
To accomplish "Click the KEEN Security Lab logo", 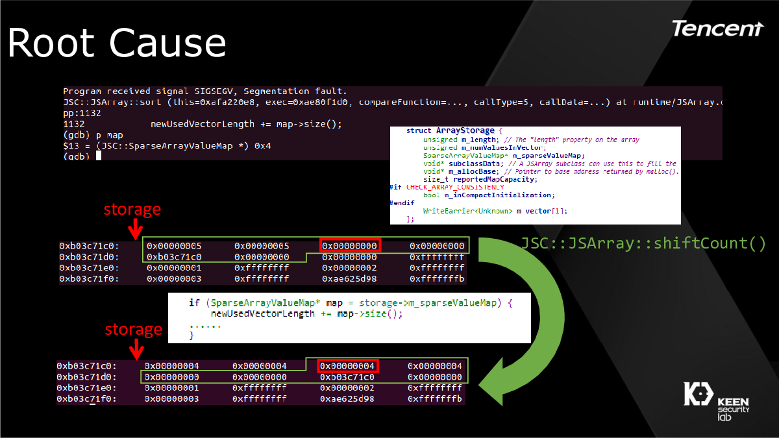I will click(718, 402).
